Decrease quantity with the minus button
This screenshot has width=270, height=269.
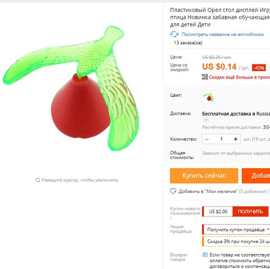(x=207, y=139)
